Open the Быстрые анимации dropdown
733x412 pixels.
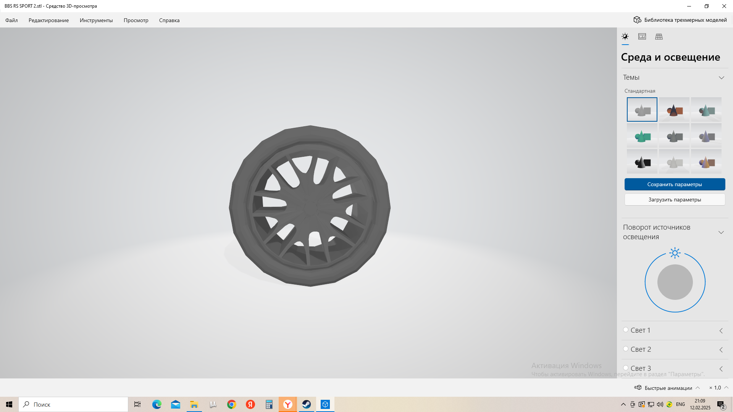tap(667, 388)
